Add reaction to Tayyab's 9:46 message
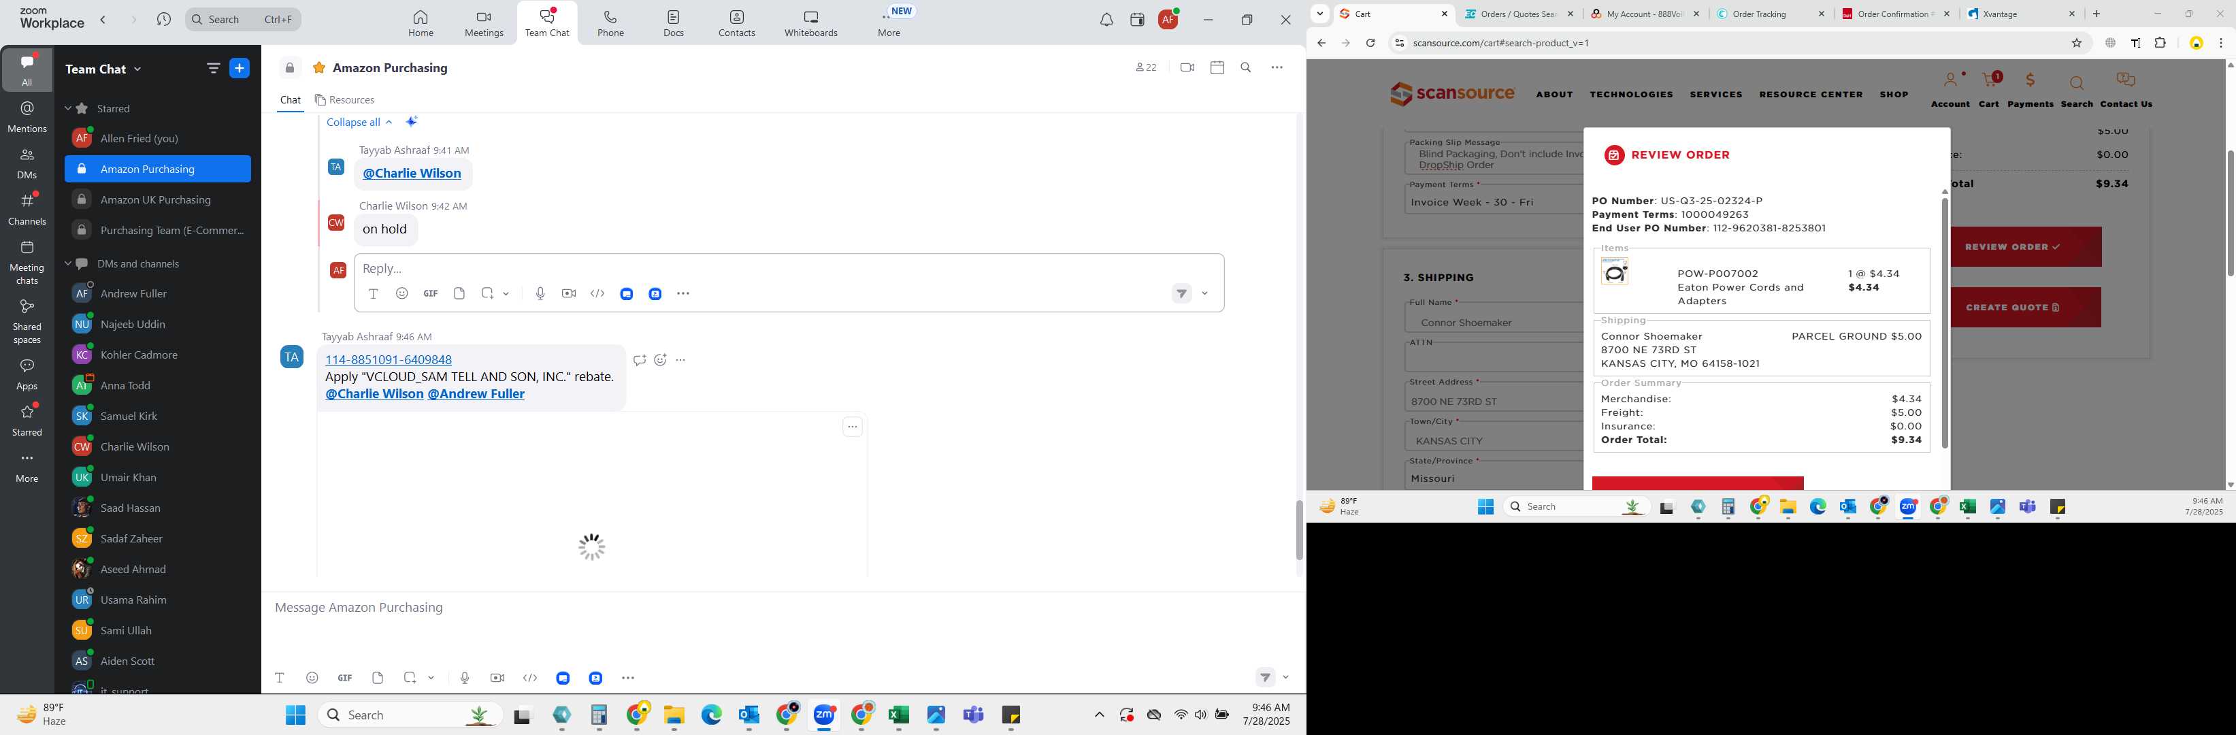Image resolution: width=2236 pixels, height=735 pixels. 661,360
